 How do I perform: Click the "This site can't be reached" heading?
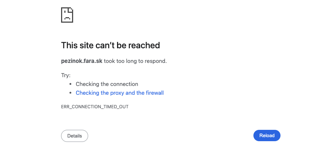tap(110, 45)
